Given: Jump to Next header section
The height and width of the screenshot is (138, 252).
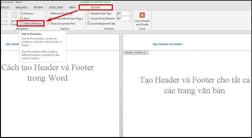Looking at the screenshot, I should (25, 19).
